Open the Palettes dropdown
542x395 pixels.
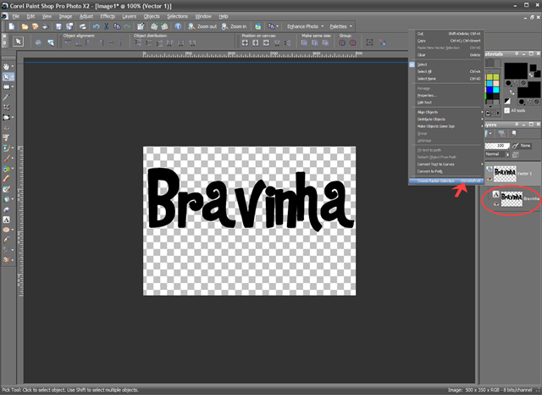(340, 26)
